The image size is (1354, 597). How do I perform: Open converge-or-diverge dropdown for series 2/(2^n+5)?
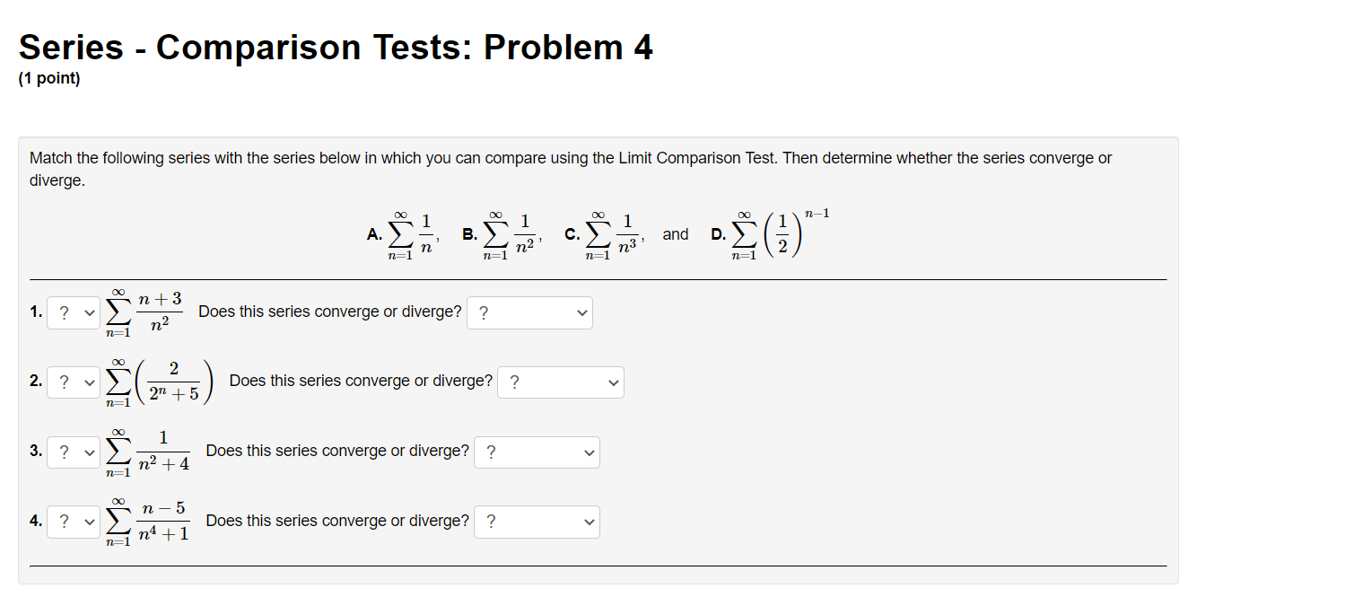[x=560, y=382]
